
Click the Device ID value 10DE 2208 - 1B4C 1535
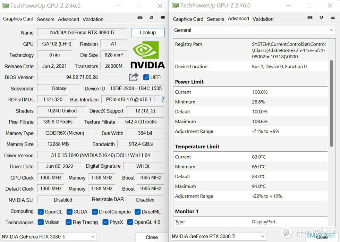coord(136,89)
